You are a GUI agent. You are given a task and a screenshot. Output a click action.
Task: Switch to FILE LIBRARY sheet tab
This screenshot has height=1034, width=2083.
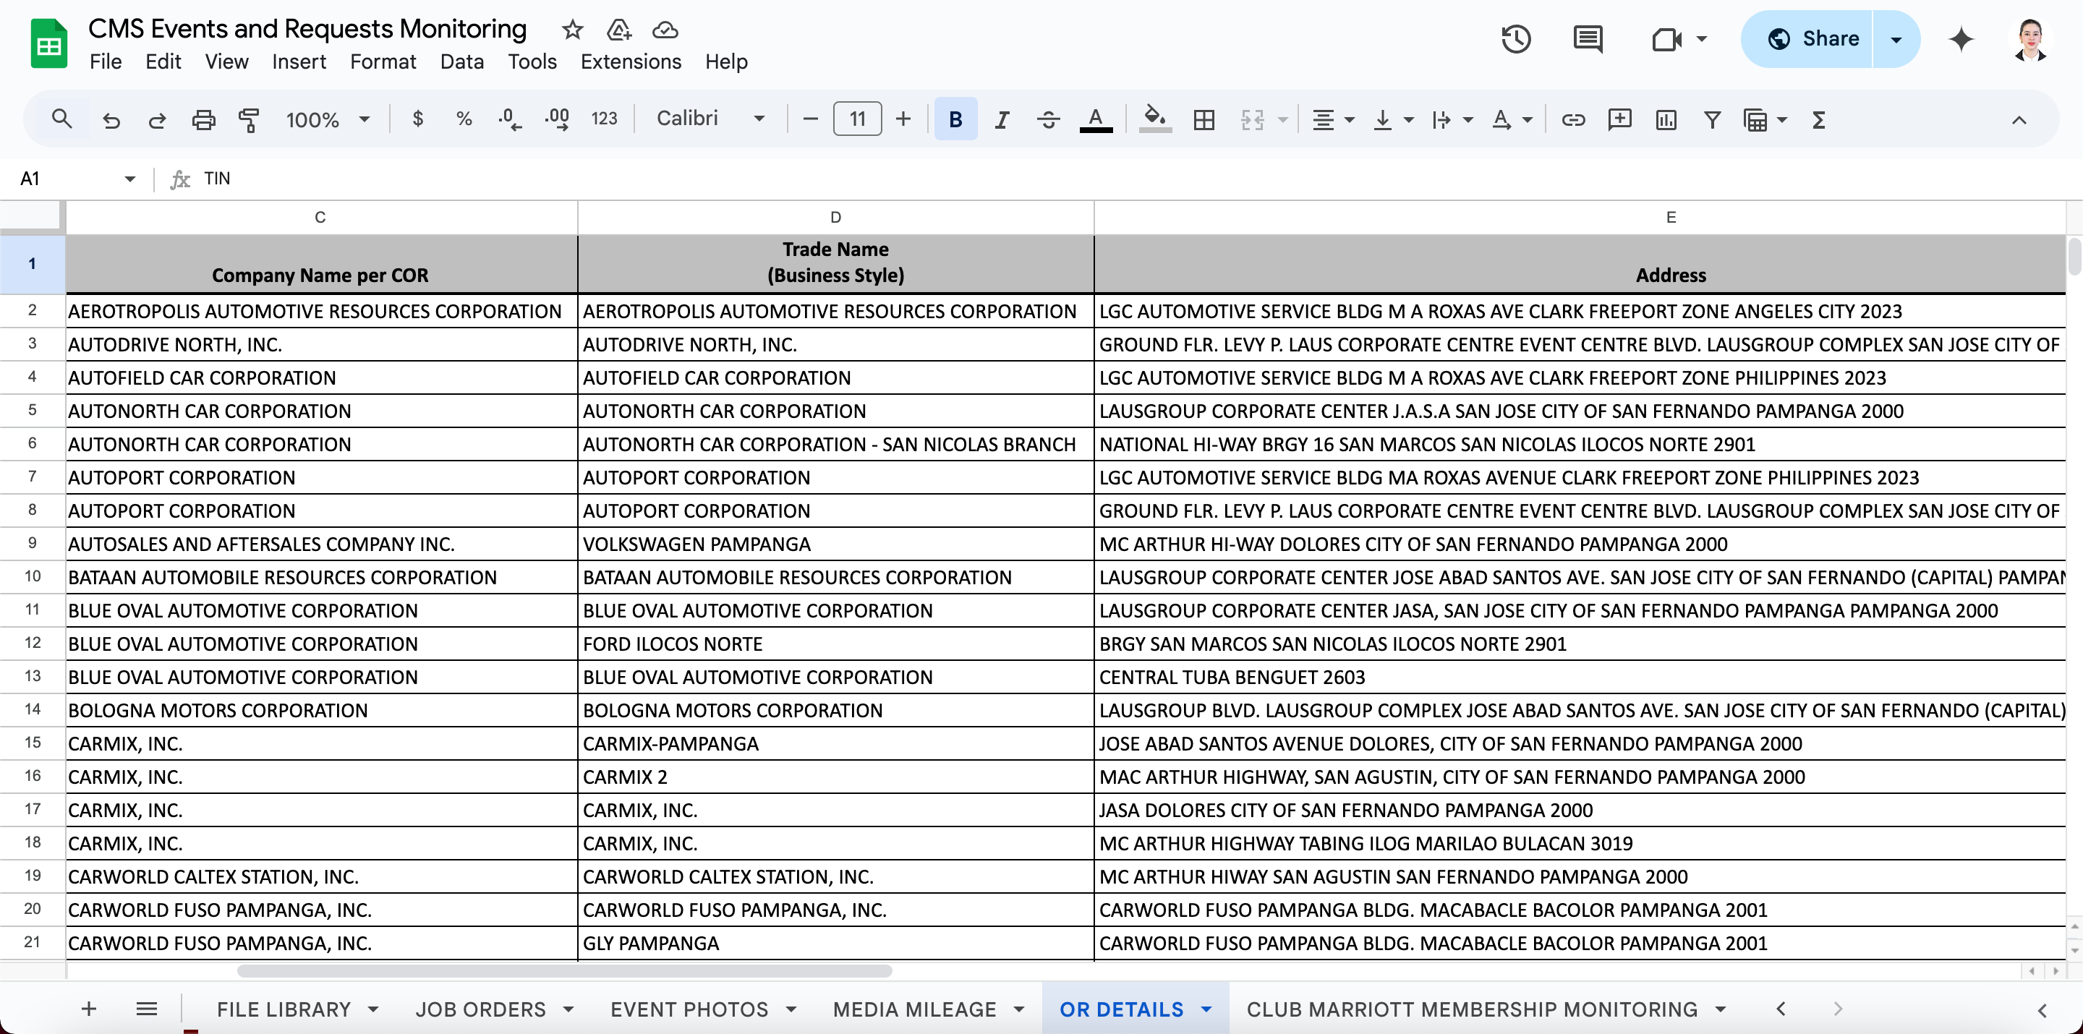pyautogui.click(x=284, y=1009)
